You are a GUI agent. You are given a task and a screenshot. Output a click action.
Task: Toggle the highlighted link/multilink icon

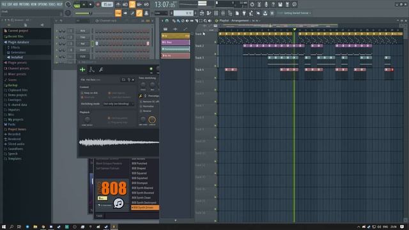(x=139, y=13)
